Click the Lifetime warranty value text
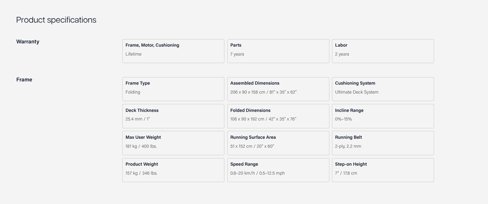The height and width of the screenshot is (204, 488). click(x=133, y=54)
